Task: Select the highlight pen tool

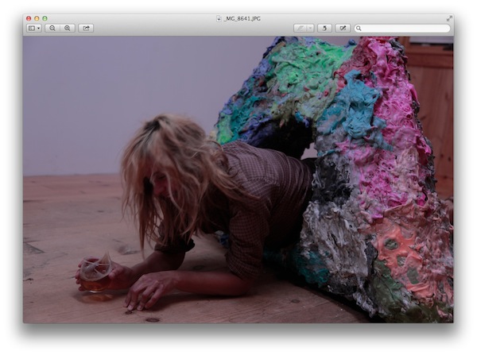Action: click(x=301, y=28)
